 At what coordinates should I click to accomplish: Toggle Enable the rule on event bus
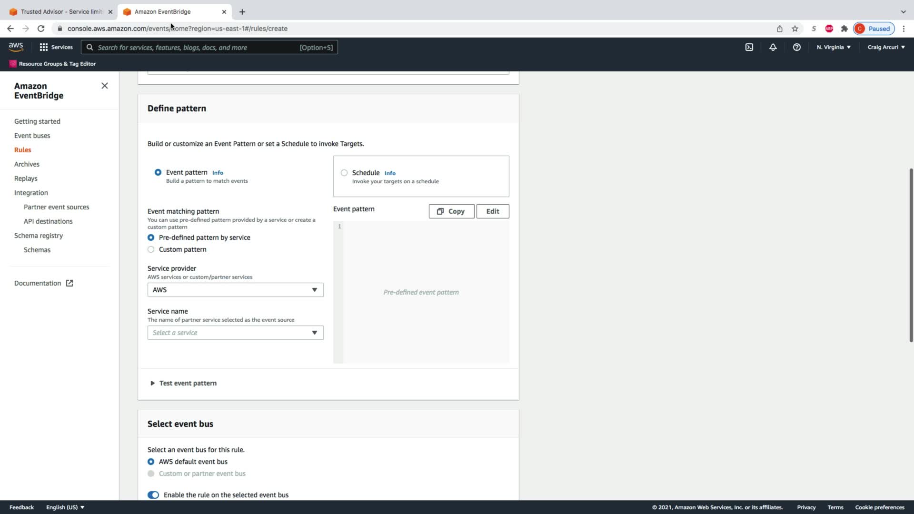coord(153,495)
